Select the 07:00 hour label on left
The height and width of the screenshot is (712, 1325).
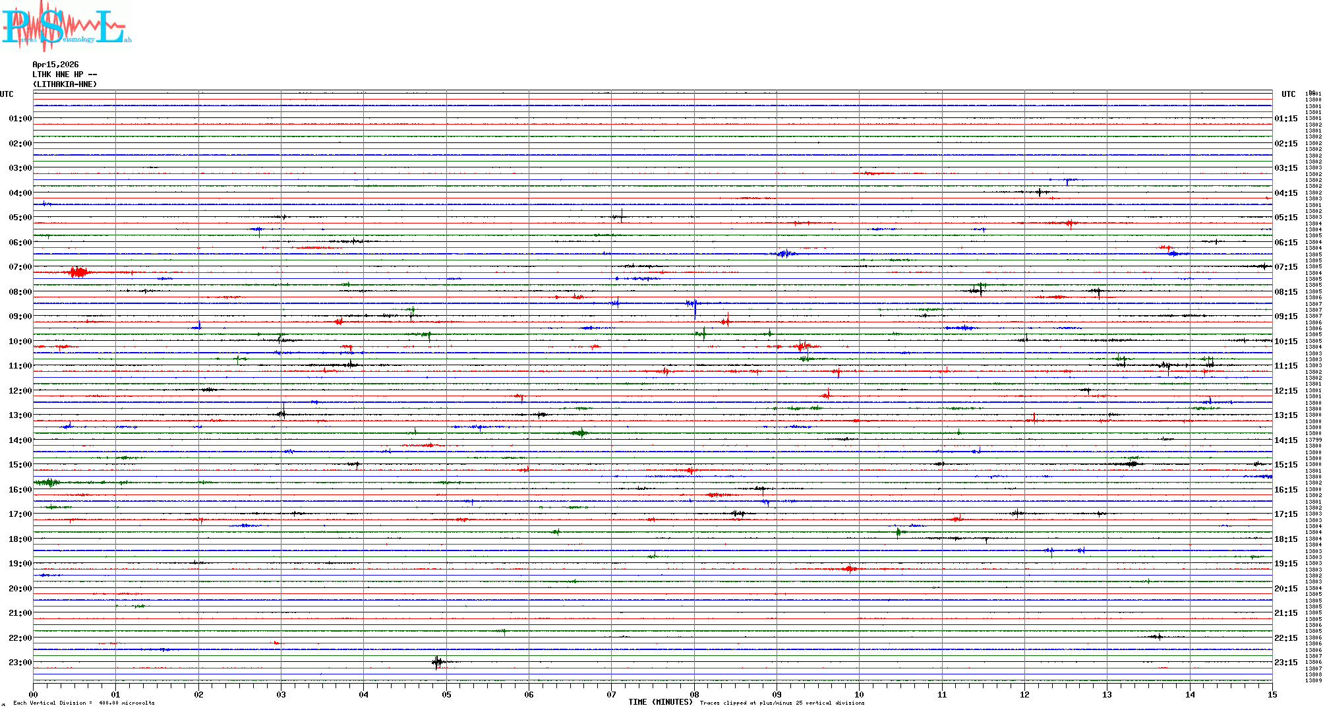[x=20, y=267]
